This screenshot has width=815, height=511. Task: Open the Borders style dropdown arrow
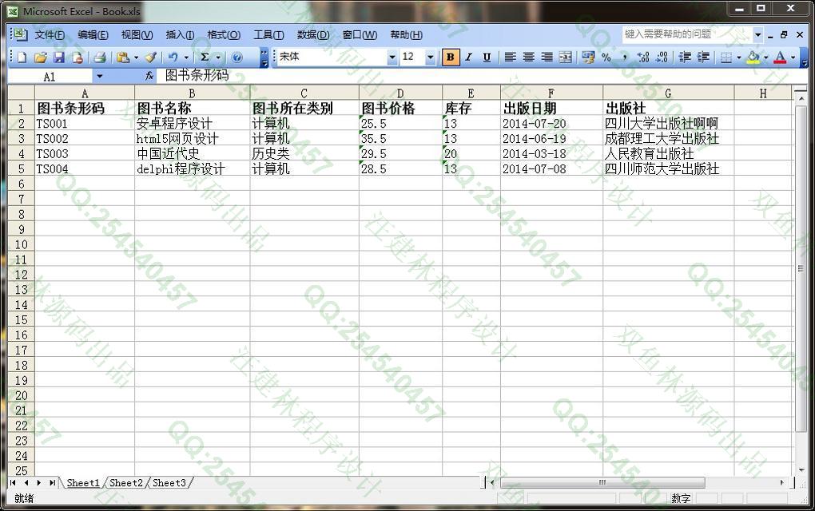click(x=738, y=57)
